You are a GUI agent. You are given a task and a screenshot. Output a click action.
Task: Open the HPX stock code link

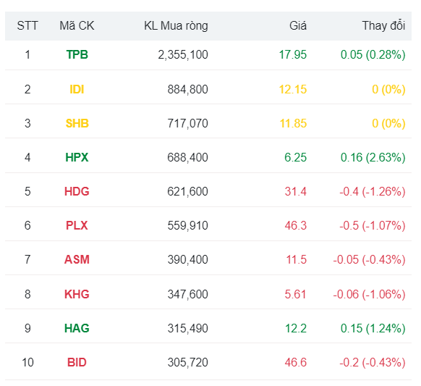point(77,158)
